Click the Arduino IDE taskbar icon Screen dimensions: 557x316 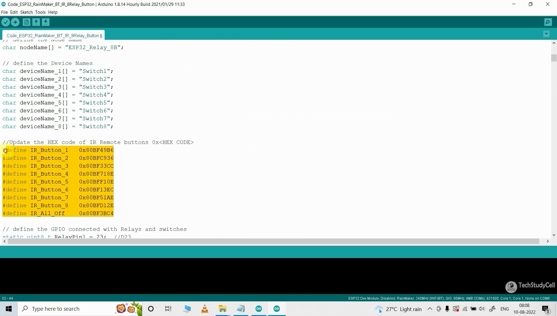pos(258,308)
